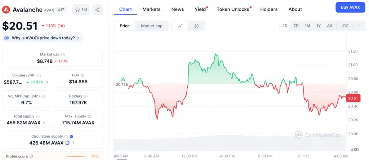Toggle the LOG scale on the chart

344,26
